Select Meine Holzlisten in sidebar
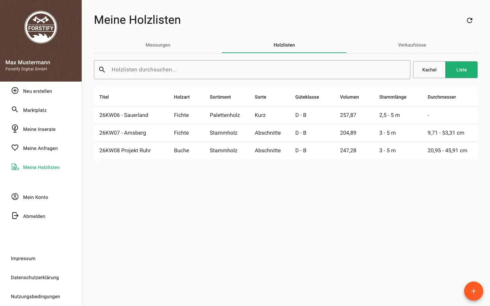The height and width of the screenshot is (306, 490). [x=41, y=167]
